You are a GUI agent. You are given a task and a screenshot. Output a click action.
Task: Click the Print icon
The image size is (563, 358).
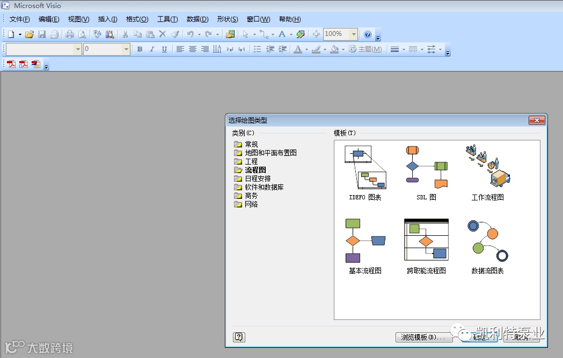(x=70, y=34)
